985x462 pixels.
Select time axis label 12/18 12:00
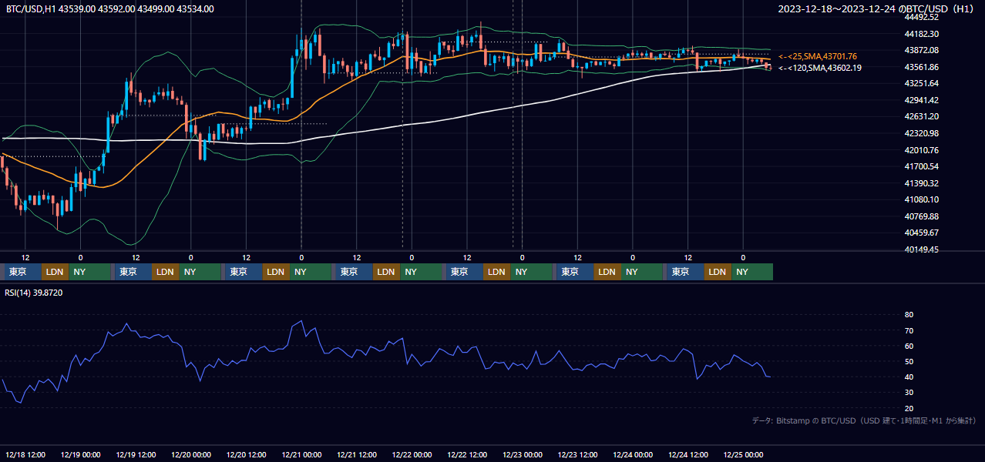point(25,455)
